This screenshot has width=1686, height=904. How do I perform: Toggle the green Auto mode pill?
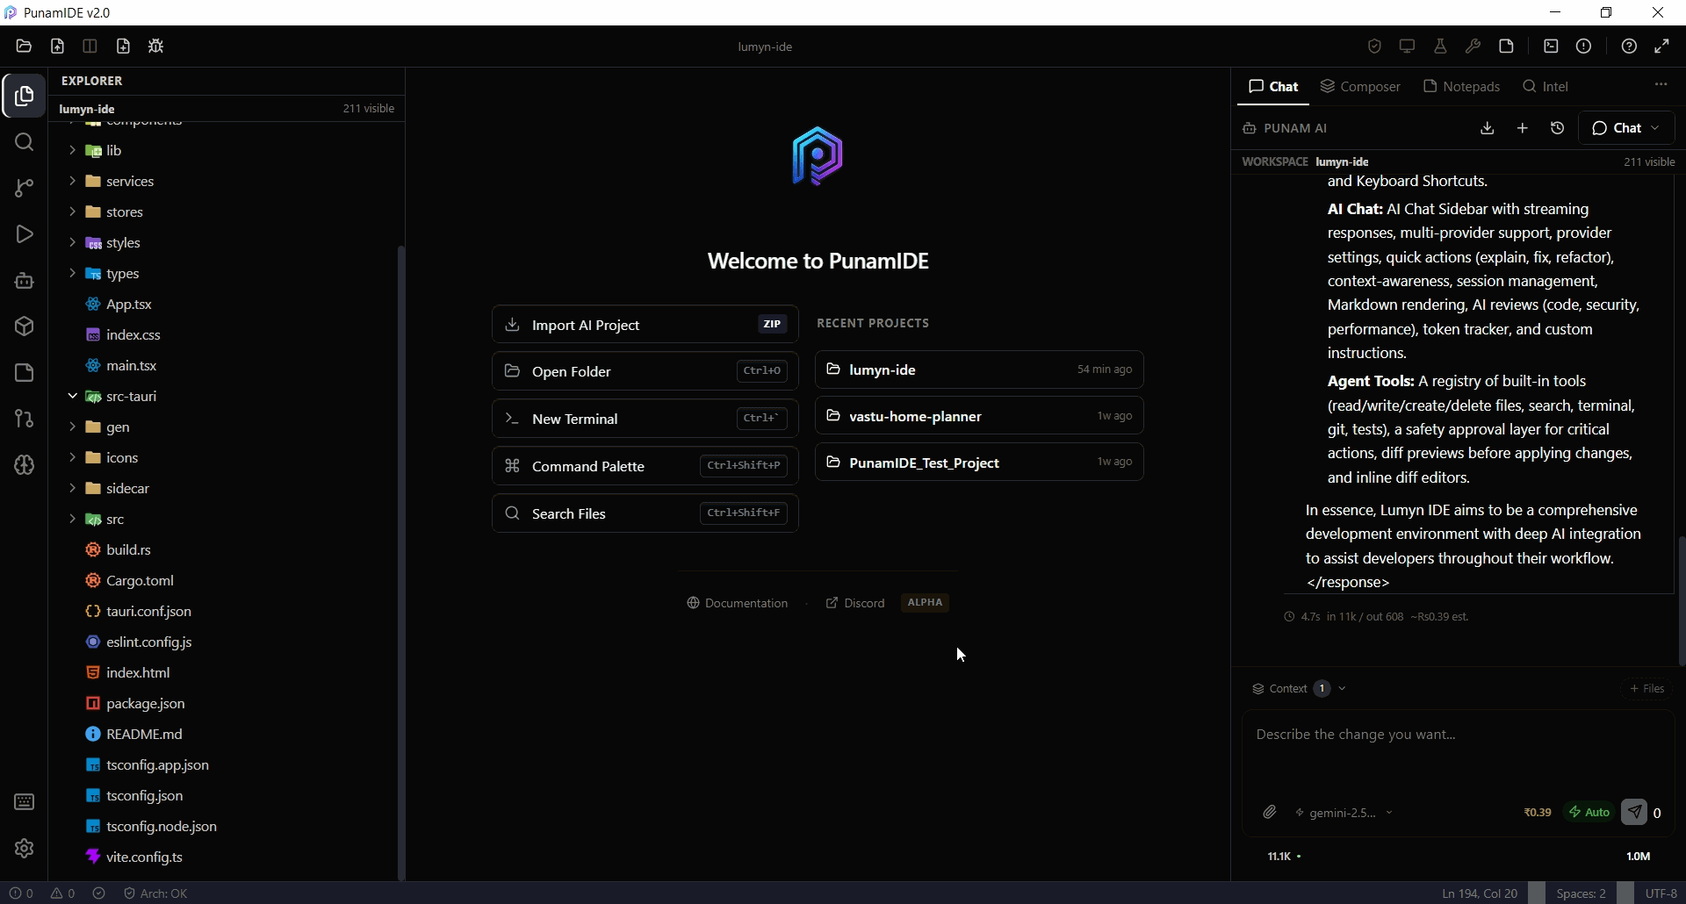click(x=1589, y=813)
